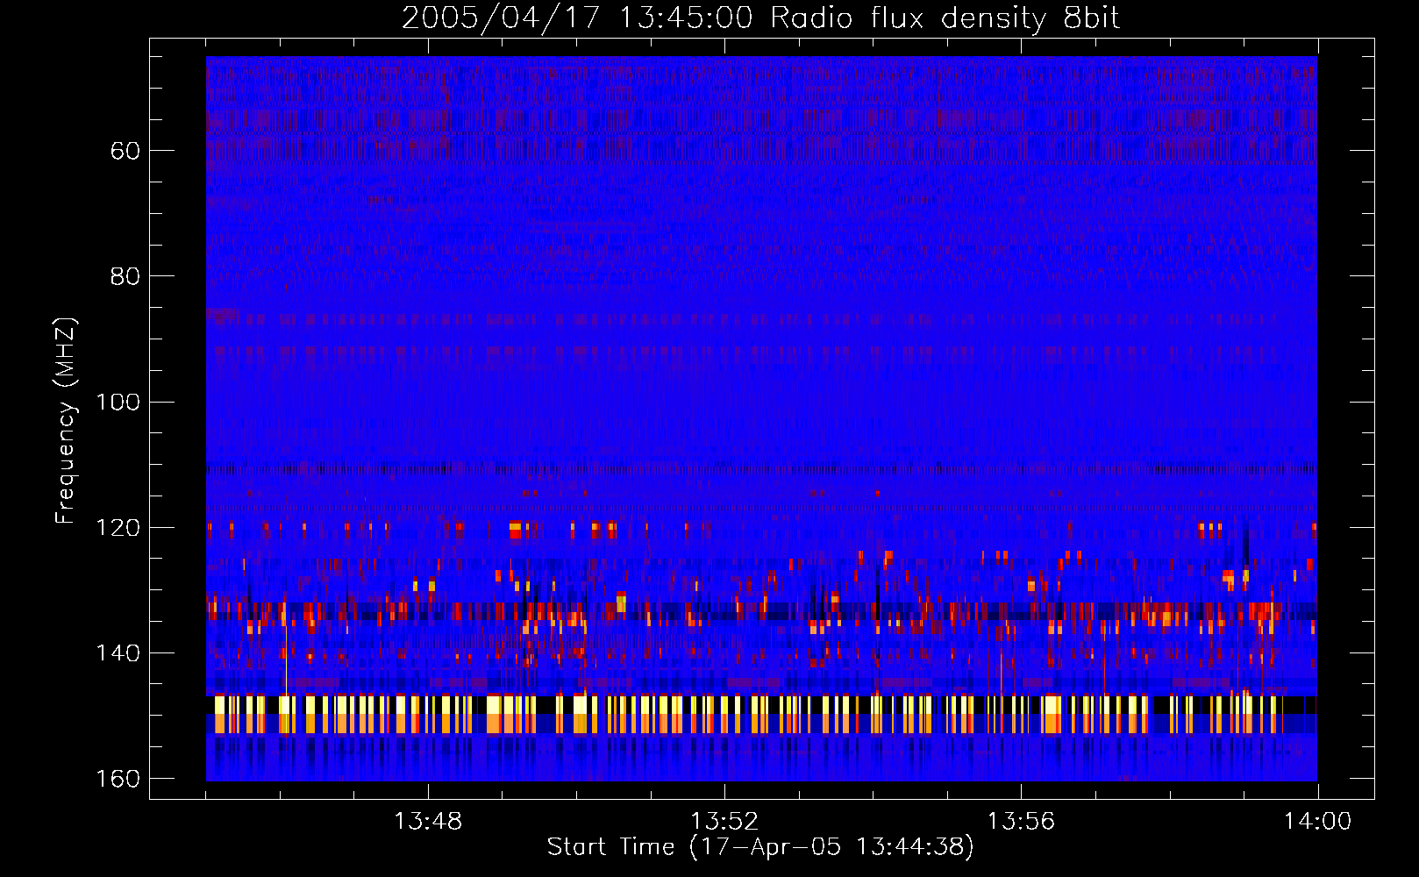This screenshot has height=877, width=1419.
Task: Click the 13:48 time tick label
Action: [428, 822]
